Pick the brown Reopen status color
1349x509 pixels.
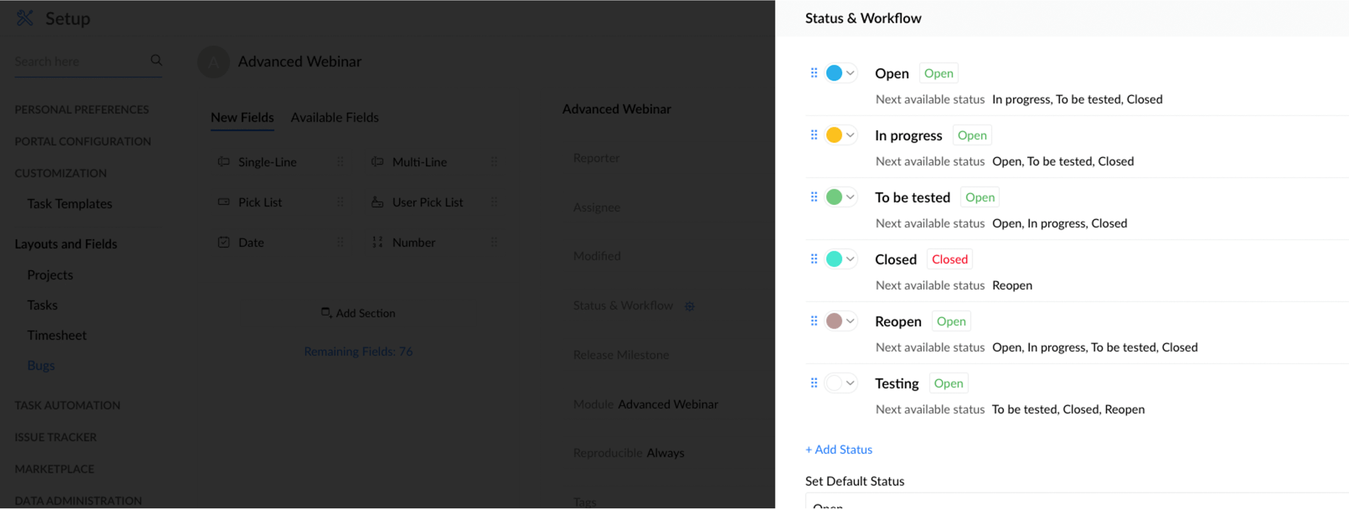(x=834, y=321)
